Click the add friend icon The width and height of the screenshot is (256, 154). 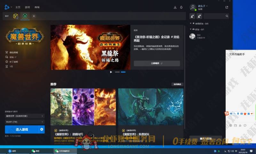click(x=192, y=16)
